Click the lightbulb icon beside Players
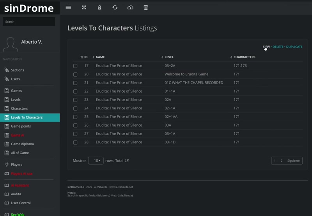This screenshot has height=216, width=312. pyautogui.click(x=7, y=164)
